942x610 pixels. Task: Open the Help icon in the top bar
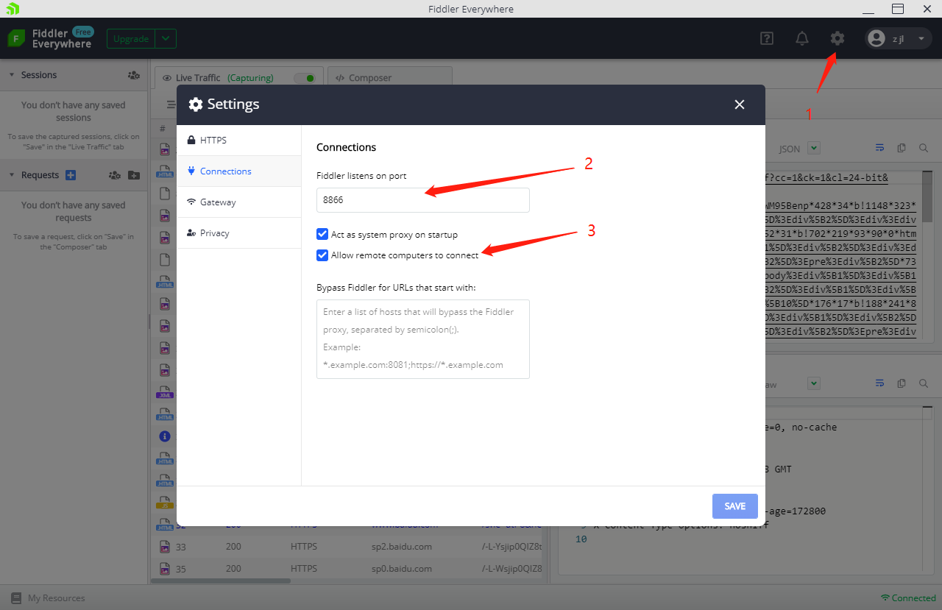[x=767, y=38]
